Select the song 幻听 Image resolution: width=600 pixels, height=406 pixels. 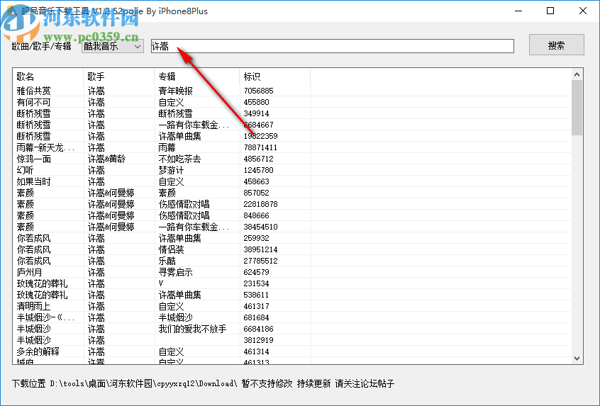26,170
